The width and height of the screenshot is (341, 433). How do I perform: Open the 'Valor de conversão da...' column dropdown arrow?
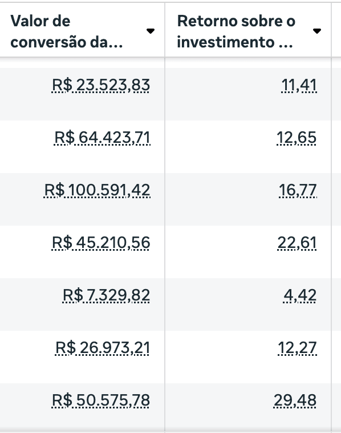(150, 31)
